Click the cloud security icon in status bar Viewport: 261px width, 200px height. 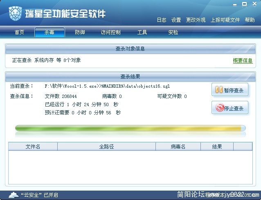[x=14, y=195]
